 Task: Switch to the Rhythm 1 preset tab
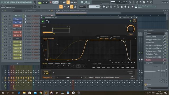click(57, 63)
